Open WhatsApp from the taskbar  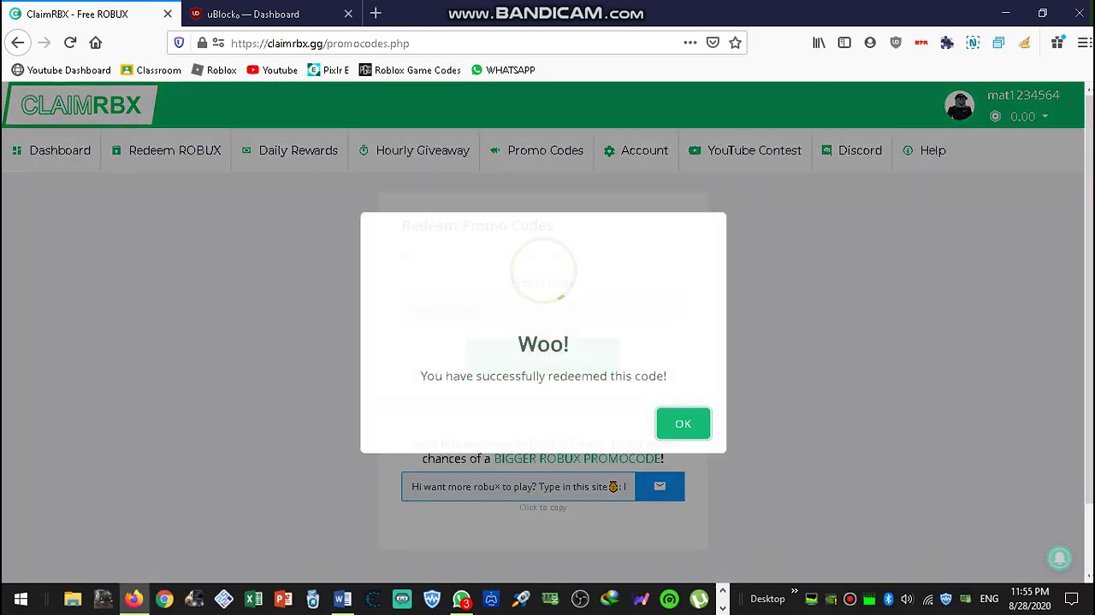[x=462, y=600]
